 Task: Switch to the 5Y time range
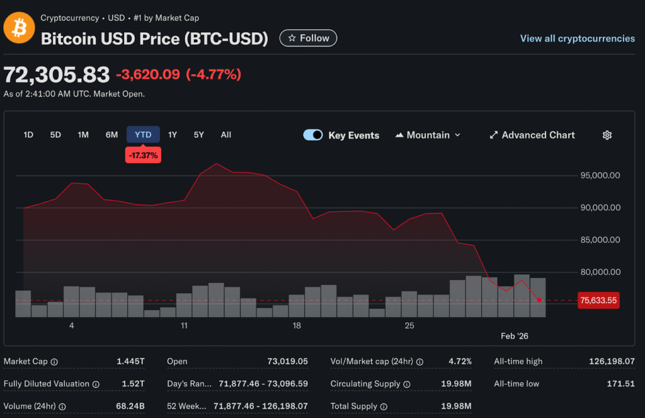199,135
